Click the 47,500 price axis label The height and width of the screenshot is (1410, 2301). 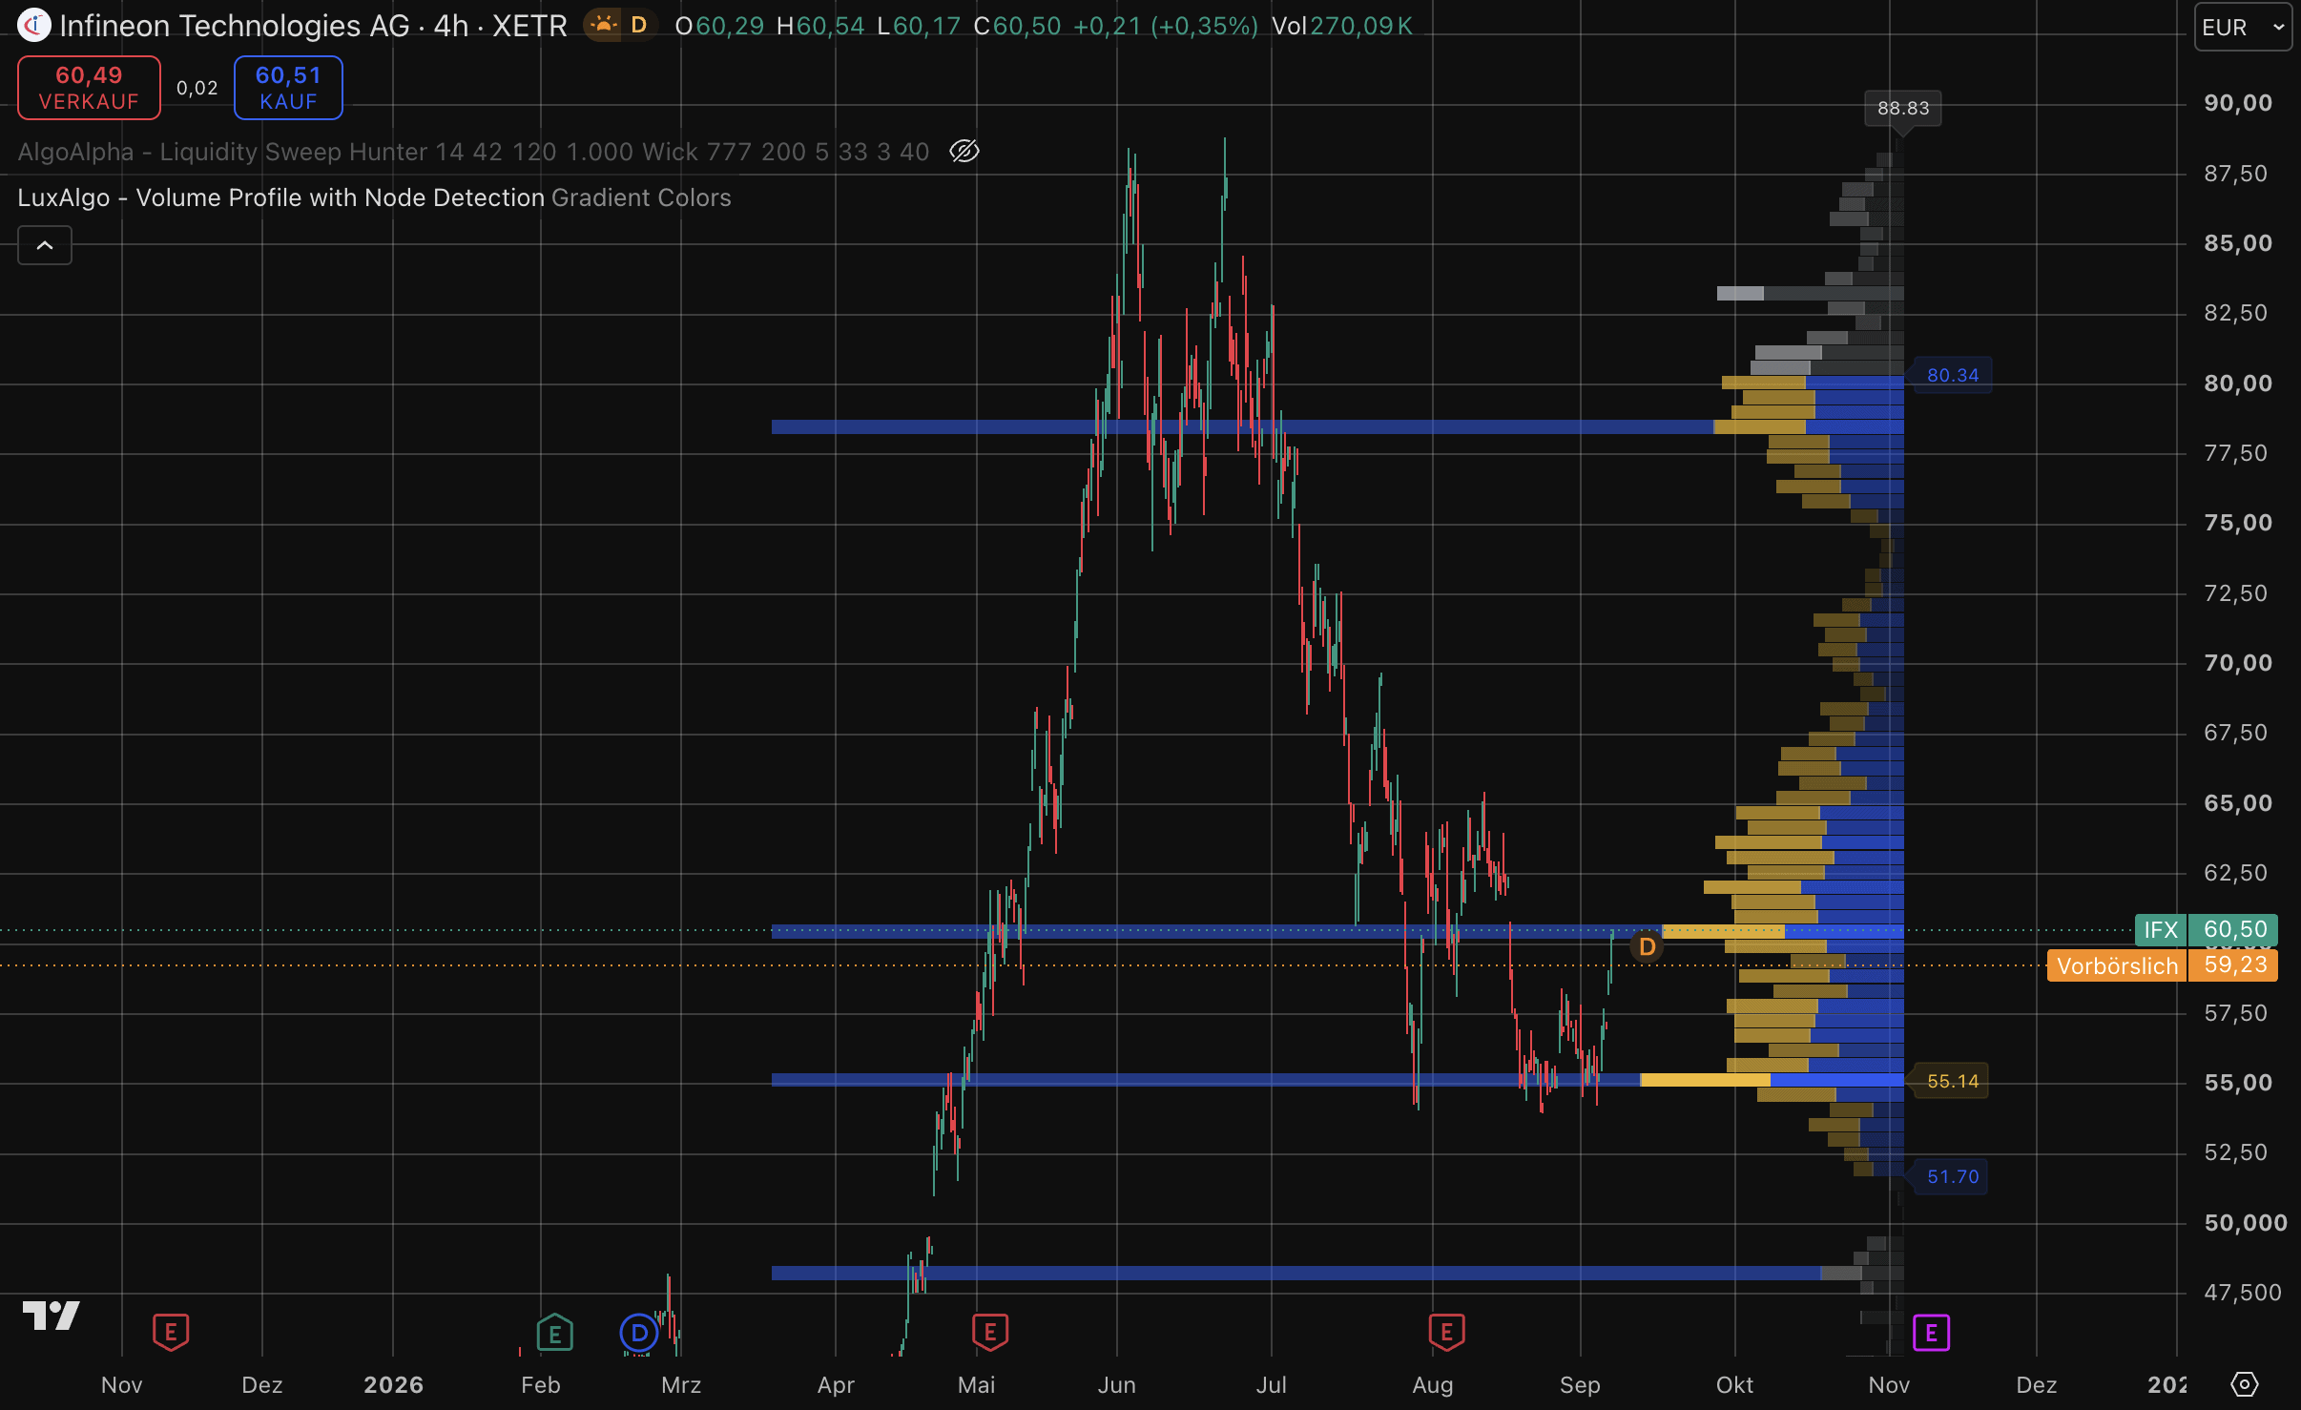coord(2243,1293)
